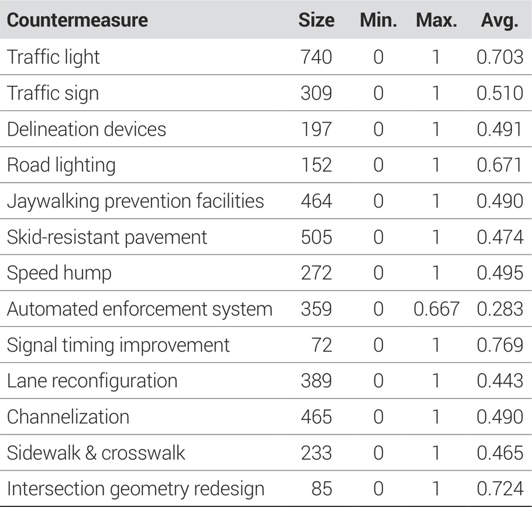Click Jaywalking prevention facilities row label
Screen dimensions: 532x507
click(x=135, y=201)
